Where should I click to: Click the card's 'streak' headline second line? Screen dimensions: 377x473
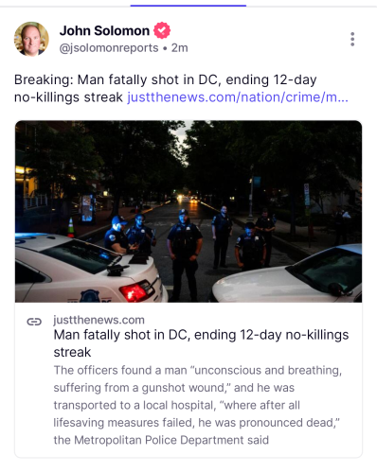click(x=72, y=352)
